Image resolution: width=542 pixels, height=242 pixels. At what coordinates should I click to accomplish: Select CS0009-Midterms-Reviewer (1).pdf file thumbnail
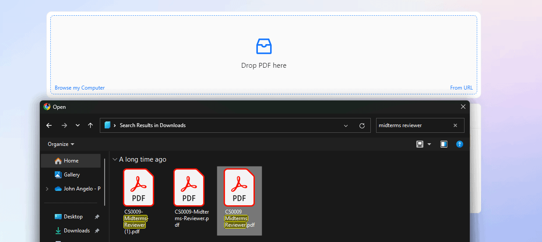[x=138, y=187]
